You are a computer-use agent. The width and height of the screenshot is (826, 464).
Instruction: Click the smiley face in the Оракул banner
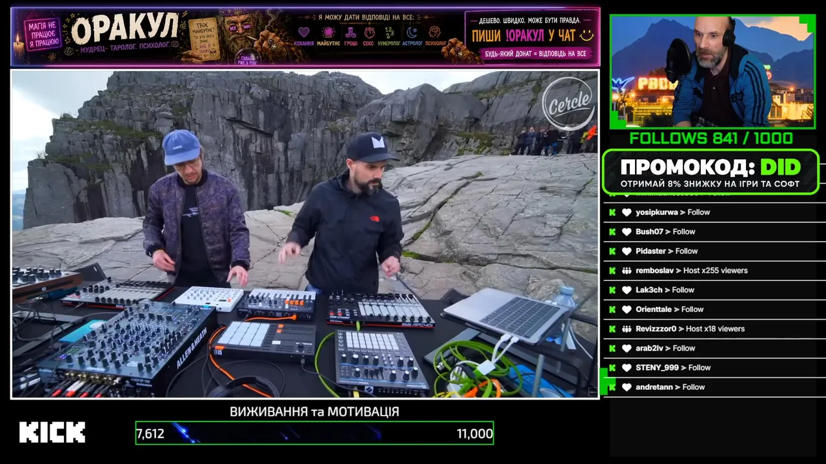pyautogui.click(x=585, y=35)
